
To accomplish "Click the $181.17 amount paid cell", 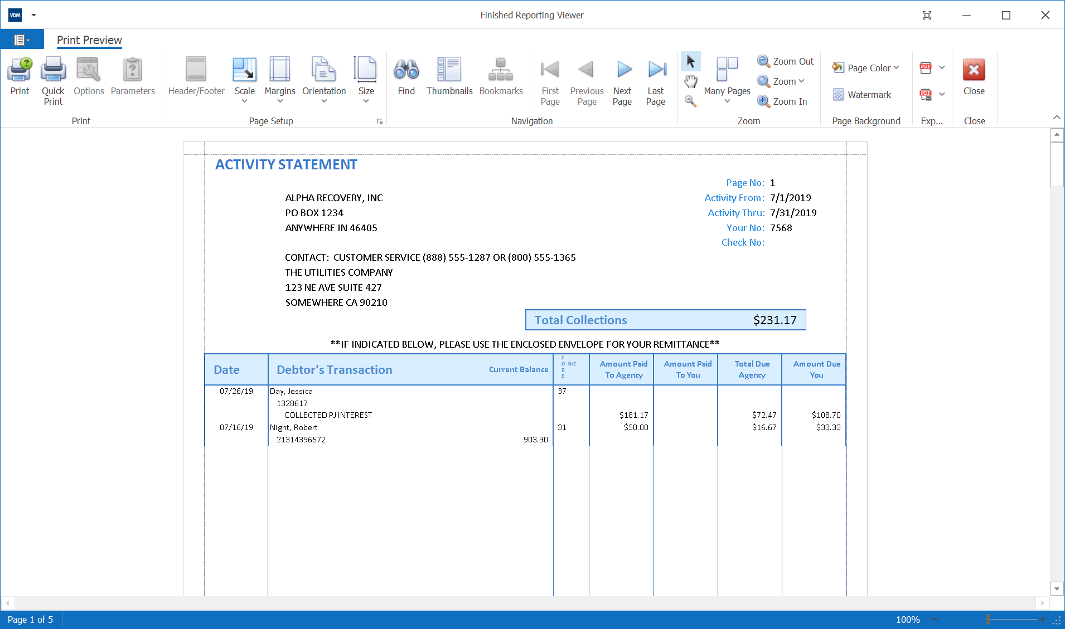I will 633,415.
